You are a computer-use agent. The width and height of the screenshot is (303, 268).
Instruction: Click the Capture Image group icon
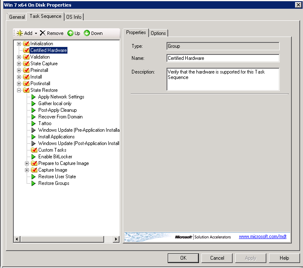tap(34, 170)
